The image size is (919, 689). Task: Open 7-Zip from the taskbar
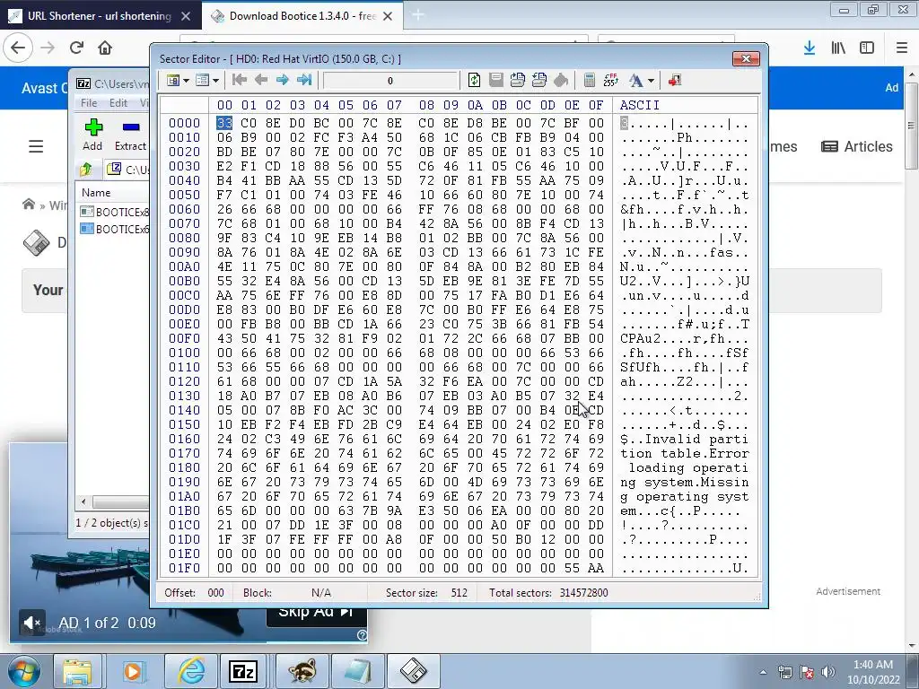(243, 671)
